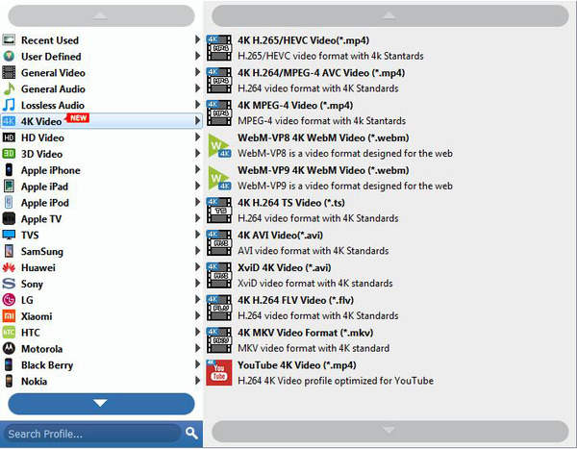Expand the Recent Used submenu arrow
Screen dimensions: 577x449
[x=197, y=40]
